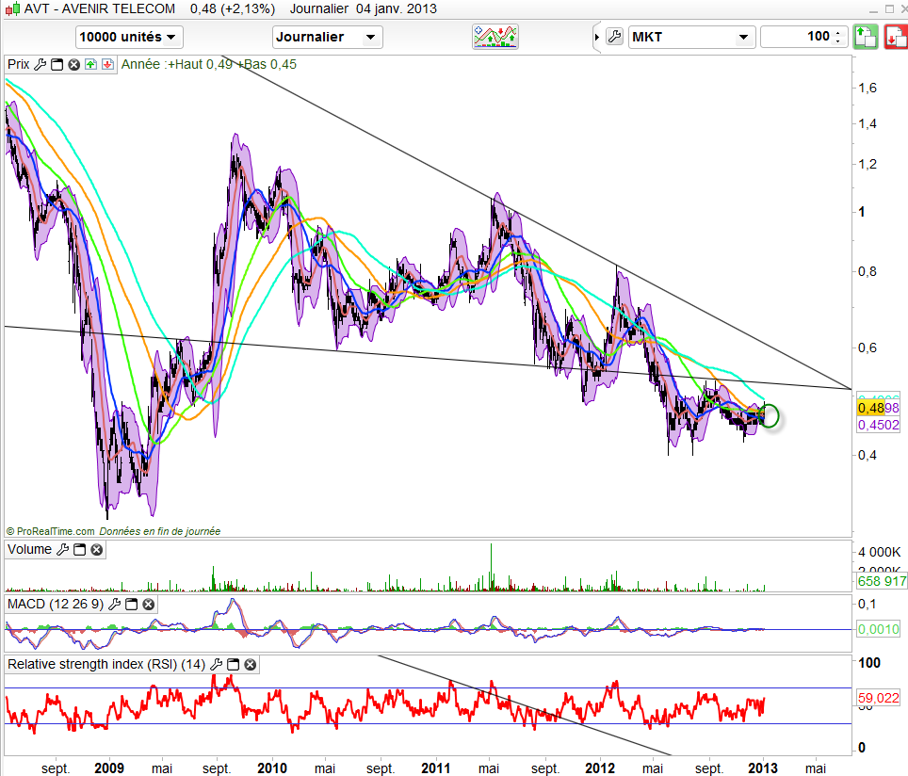This screenshot has width=908, height=776.
Task: Click the 658 917 volume value
Action: click(882, 581)
